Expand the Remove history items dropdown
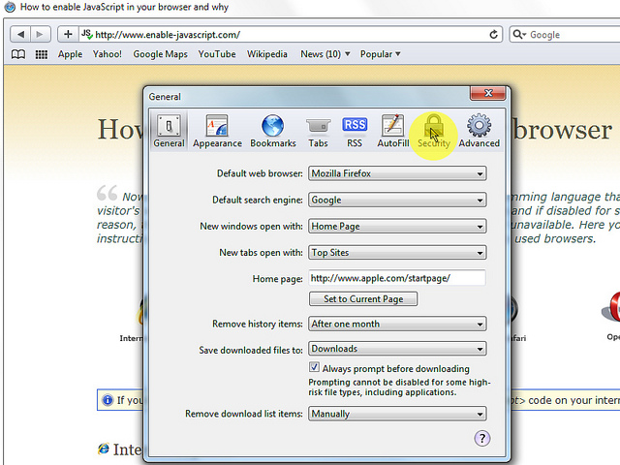Screen dimensions: 620x465 click(x=397, y=325)
